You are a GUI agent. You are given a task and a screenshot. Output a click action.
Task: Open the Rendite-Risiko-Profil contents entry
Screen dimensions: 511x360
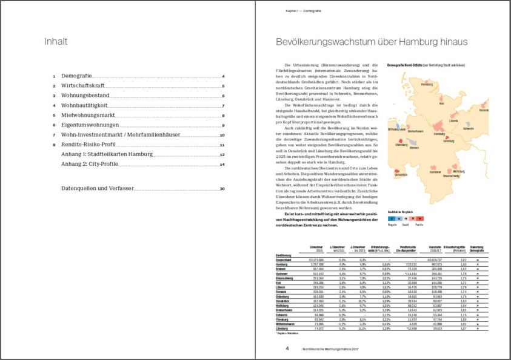(x=138, y=145)
